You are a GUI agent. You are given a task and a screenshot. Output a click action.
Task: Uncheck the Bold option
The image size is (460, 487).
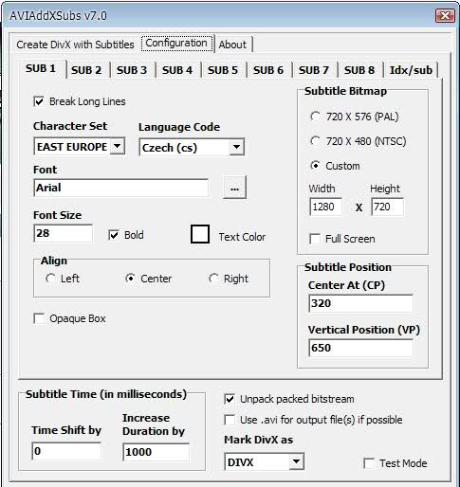tap(114, 235)
